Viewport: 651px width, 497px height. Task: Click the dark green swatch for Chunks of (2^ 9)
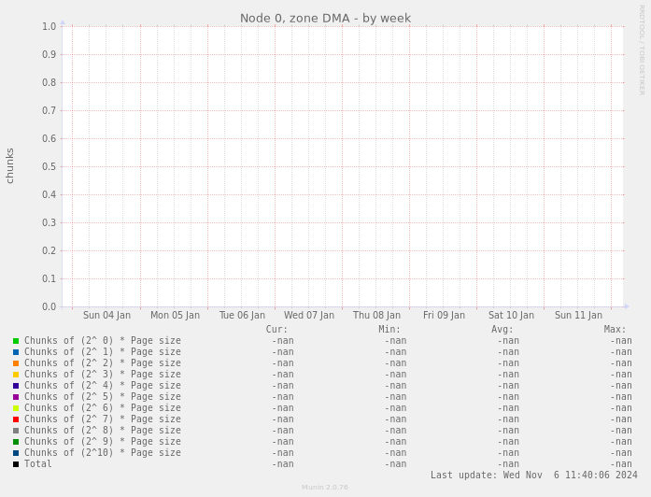point(16,442)
